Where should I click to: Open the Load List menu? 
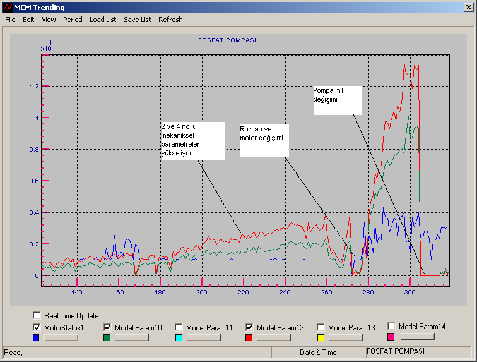coord(103,20)
